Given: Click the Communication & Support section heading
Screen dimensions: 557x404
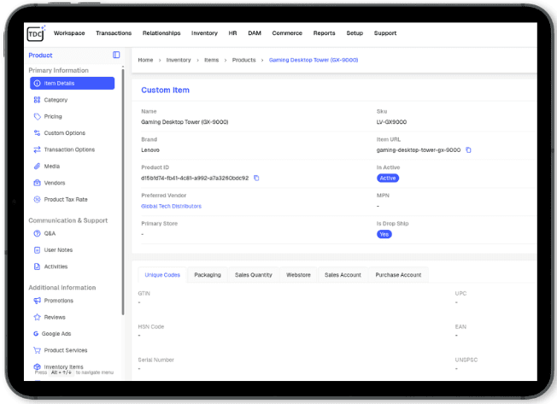Looking at the screenshot, I should pos(67,220).
